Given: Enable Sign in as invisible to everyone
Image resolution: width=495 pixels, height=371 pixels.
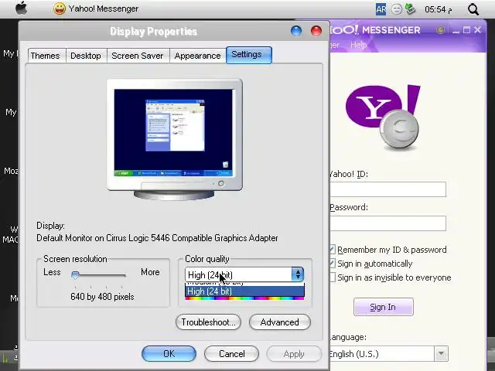Looking at the screenshot, I should click(x=332, y=277).
